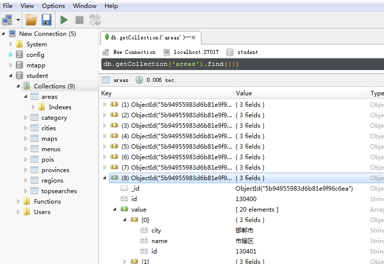Collapse result document (8) ObjectId row
Viewport: 384px width, 264px height.
[105, 178]
